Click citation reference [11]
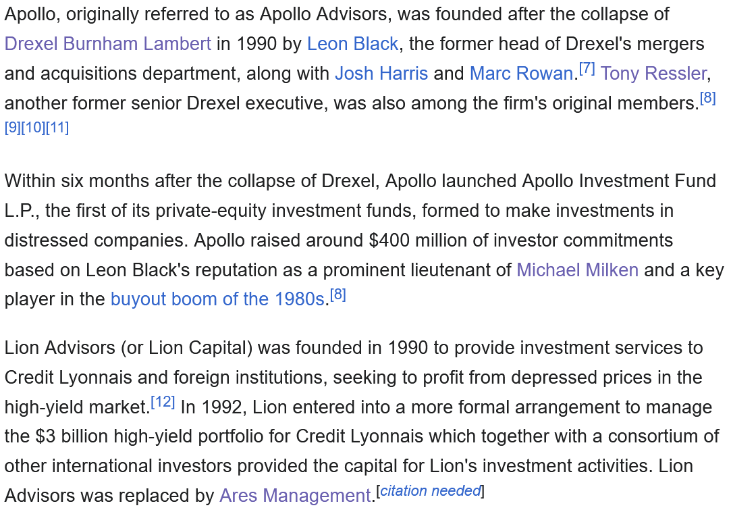The image size is (731, 512). [x=57, y=128]
